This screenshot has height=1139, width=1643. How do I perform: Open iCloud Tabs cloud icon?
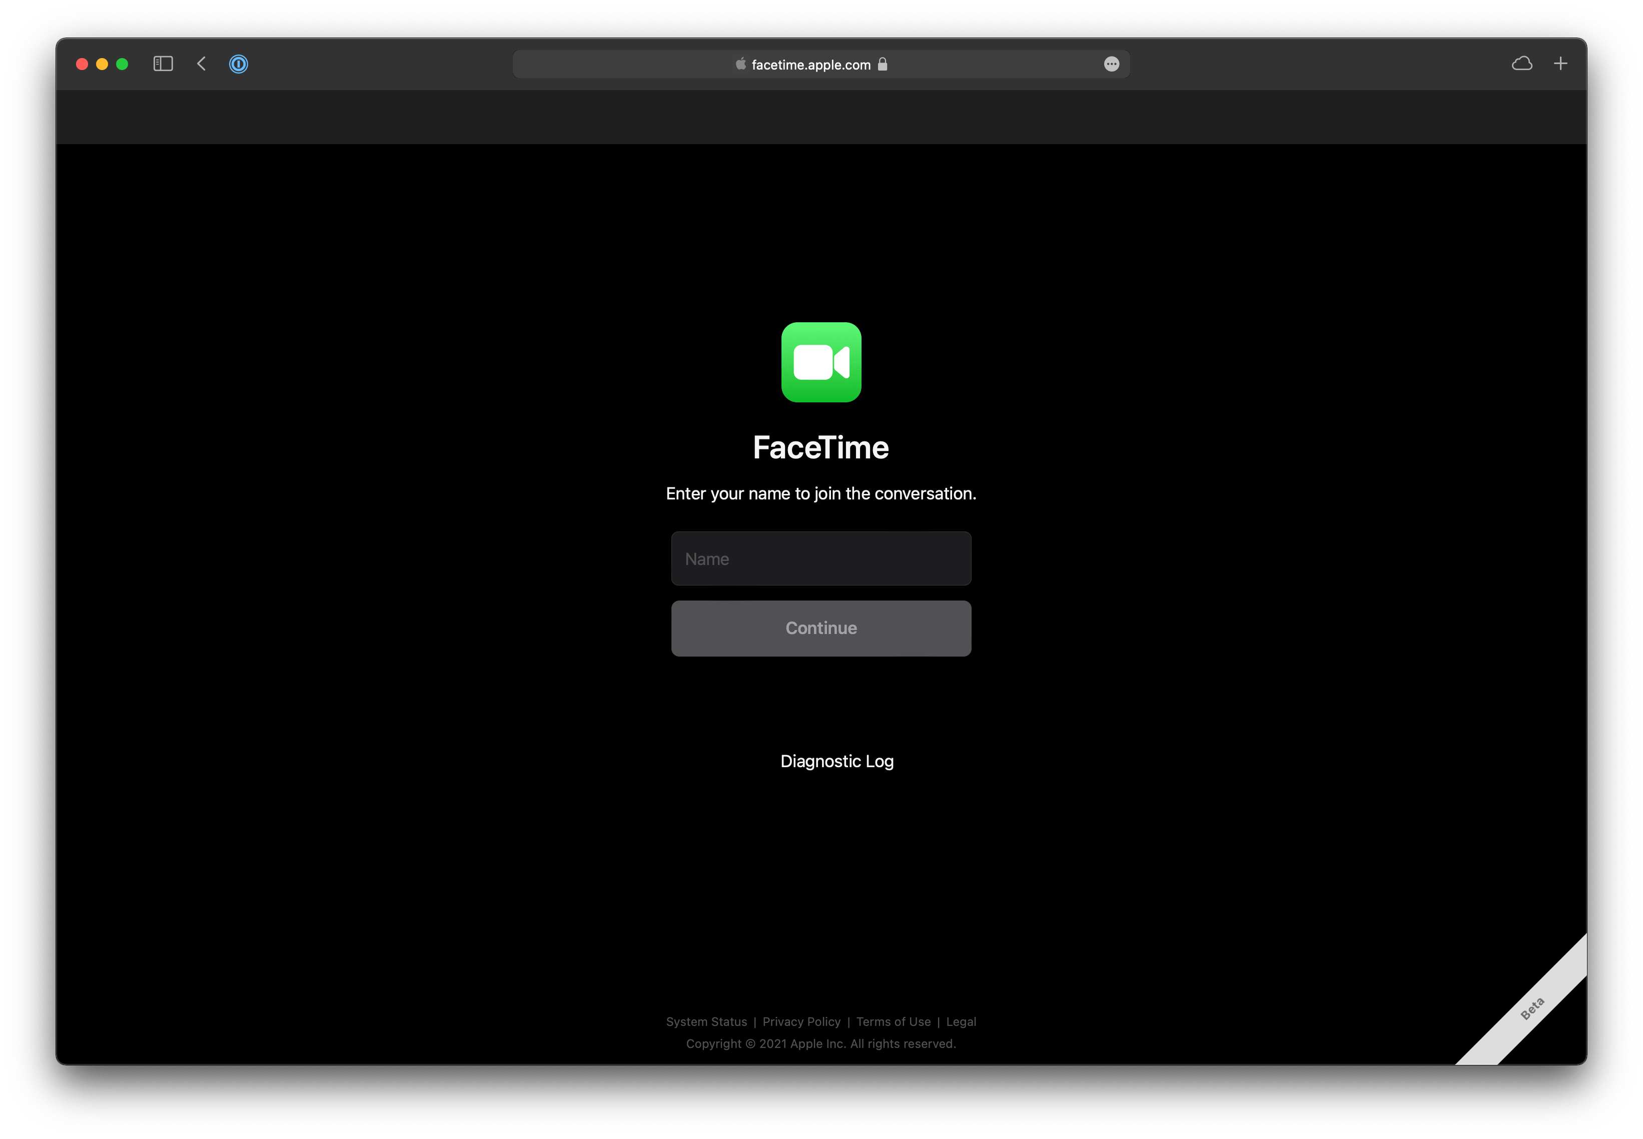click(1522, 64)
